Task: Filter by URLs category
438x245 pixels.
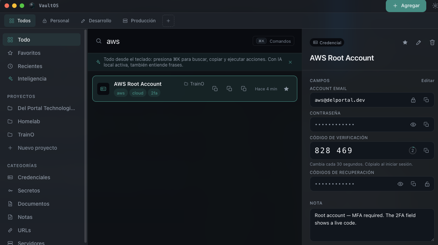Action: coord(42,230)
